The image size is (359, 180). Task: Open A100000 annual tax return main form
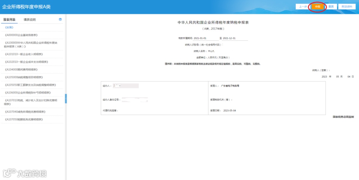(31, 44)
